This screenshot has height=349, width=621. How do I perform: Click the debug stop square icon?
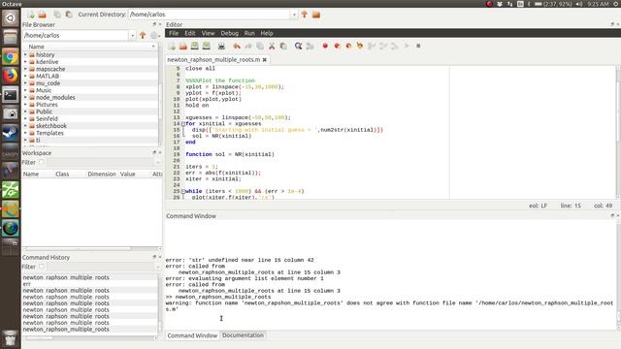click(x=418, y=46)
